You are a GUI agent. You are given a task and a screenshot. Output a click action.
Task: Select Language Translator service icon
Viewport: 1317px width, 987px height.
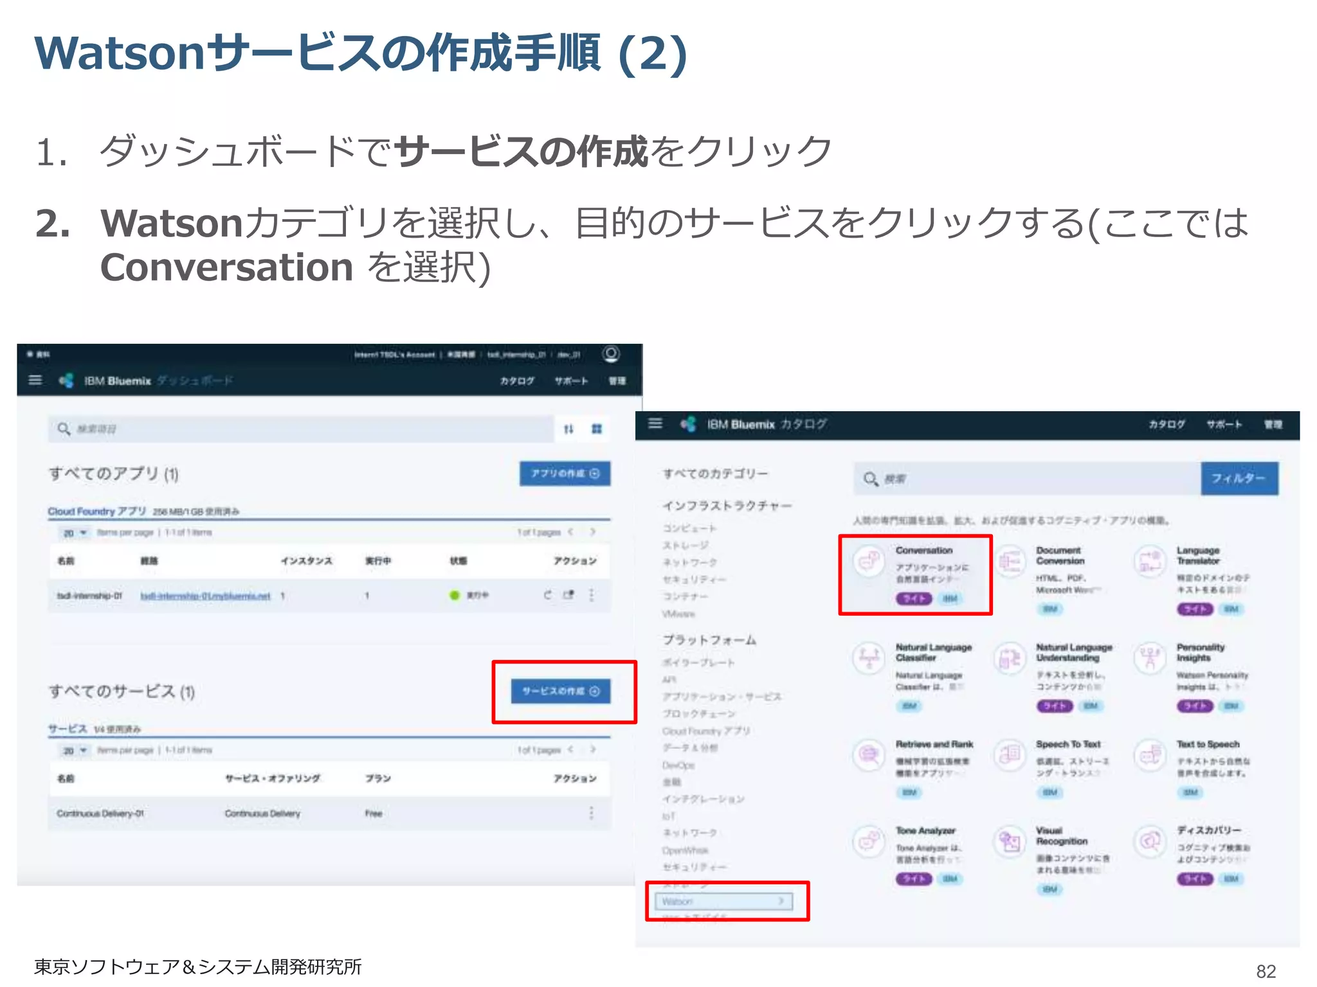click(1150, 562)
